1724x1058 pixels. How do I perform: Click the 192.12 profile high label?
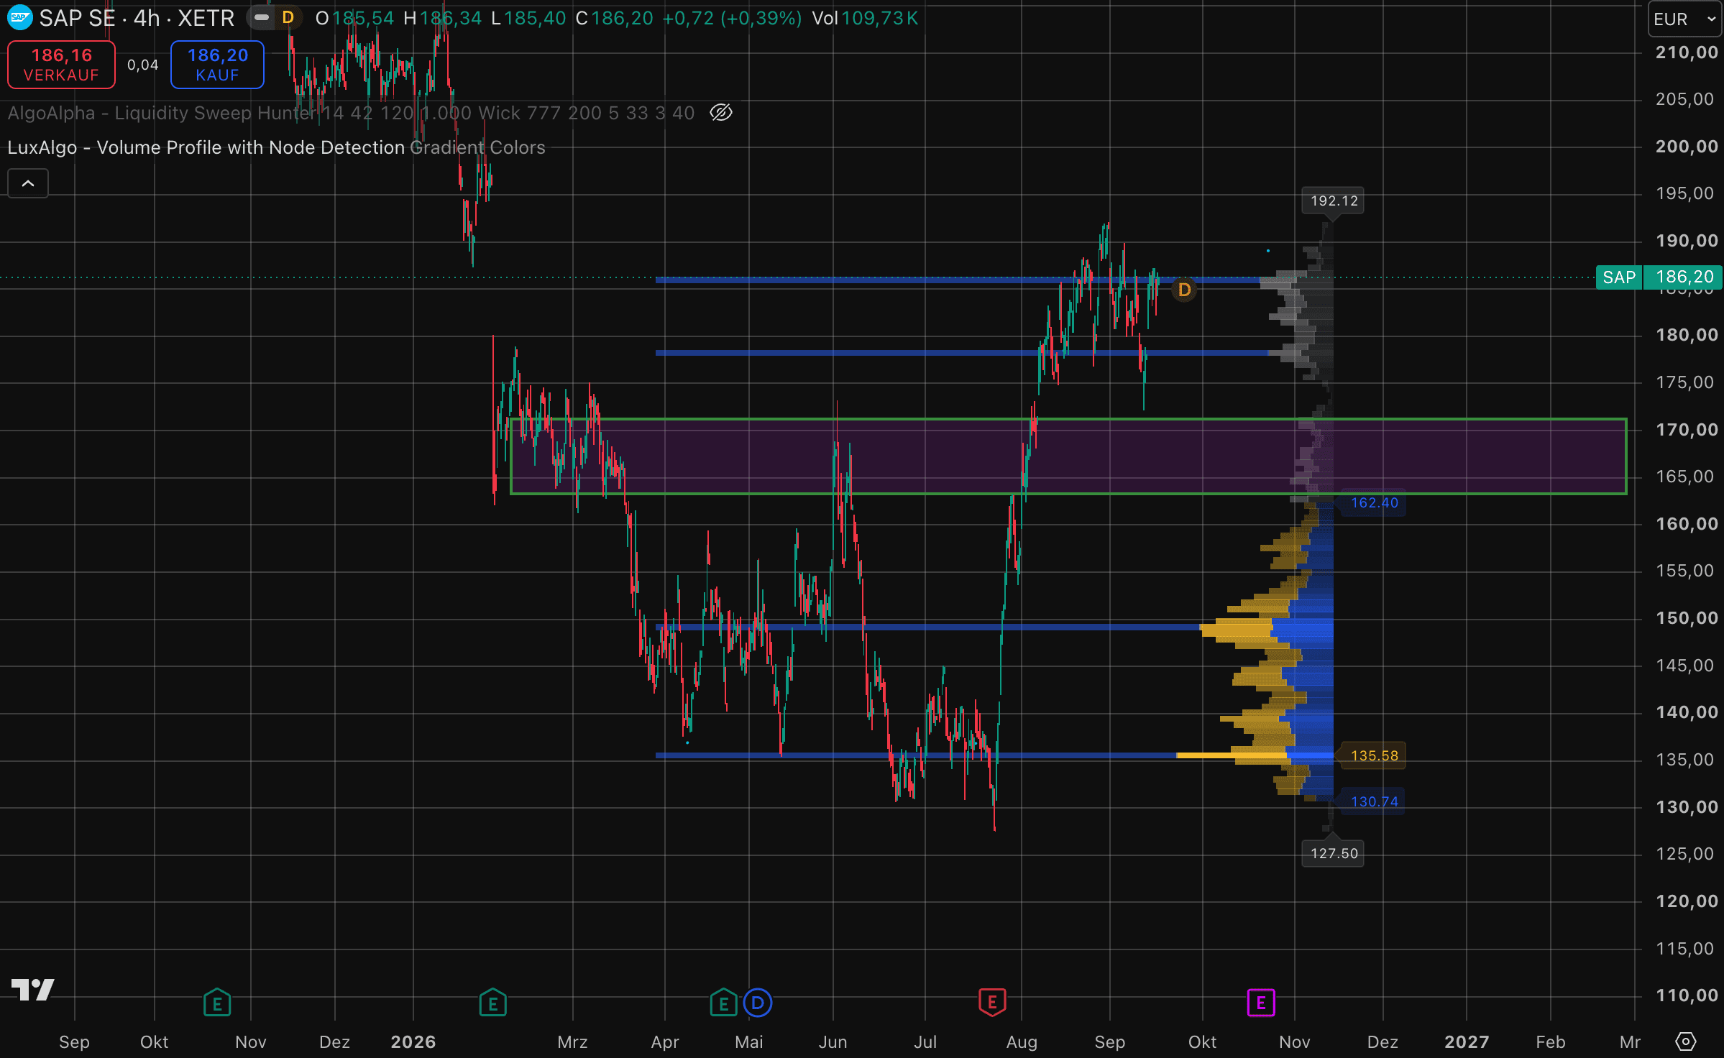coord(1334,201)
